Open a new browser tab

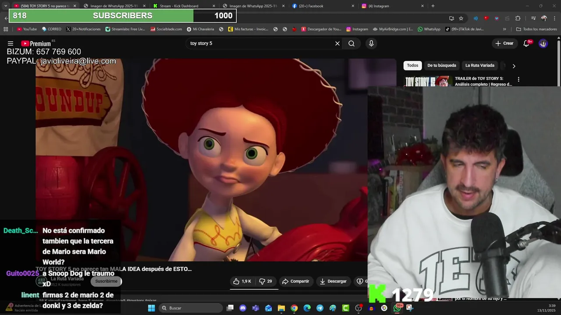433,6
